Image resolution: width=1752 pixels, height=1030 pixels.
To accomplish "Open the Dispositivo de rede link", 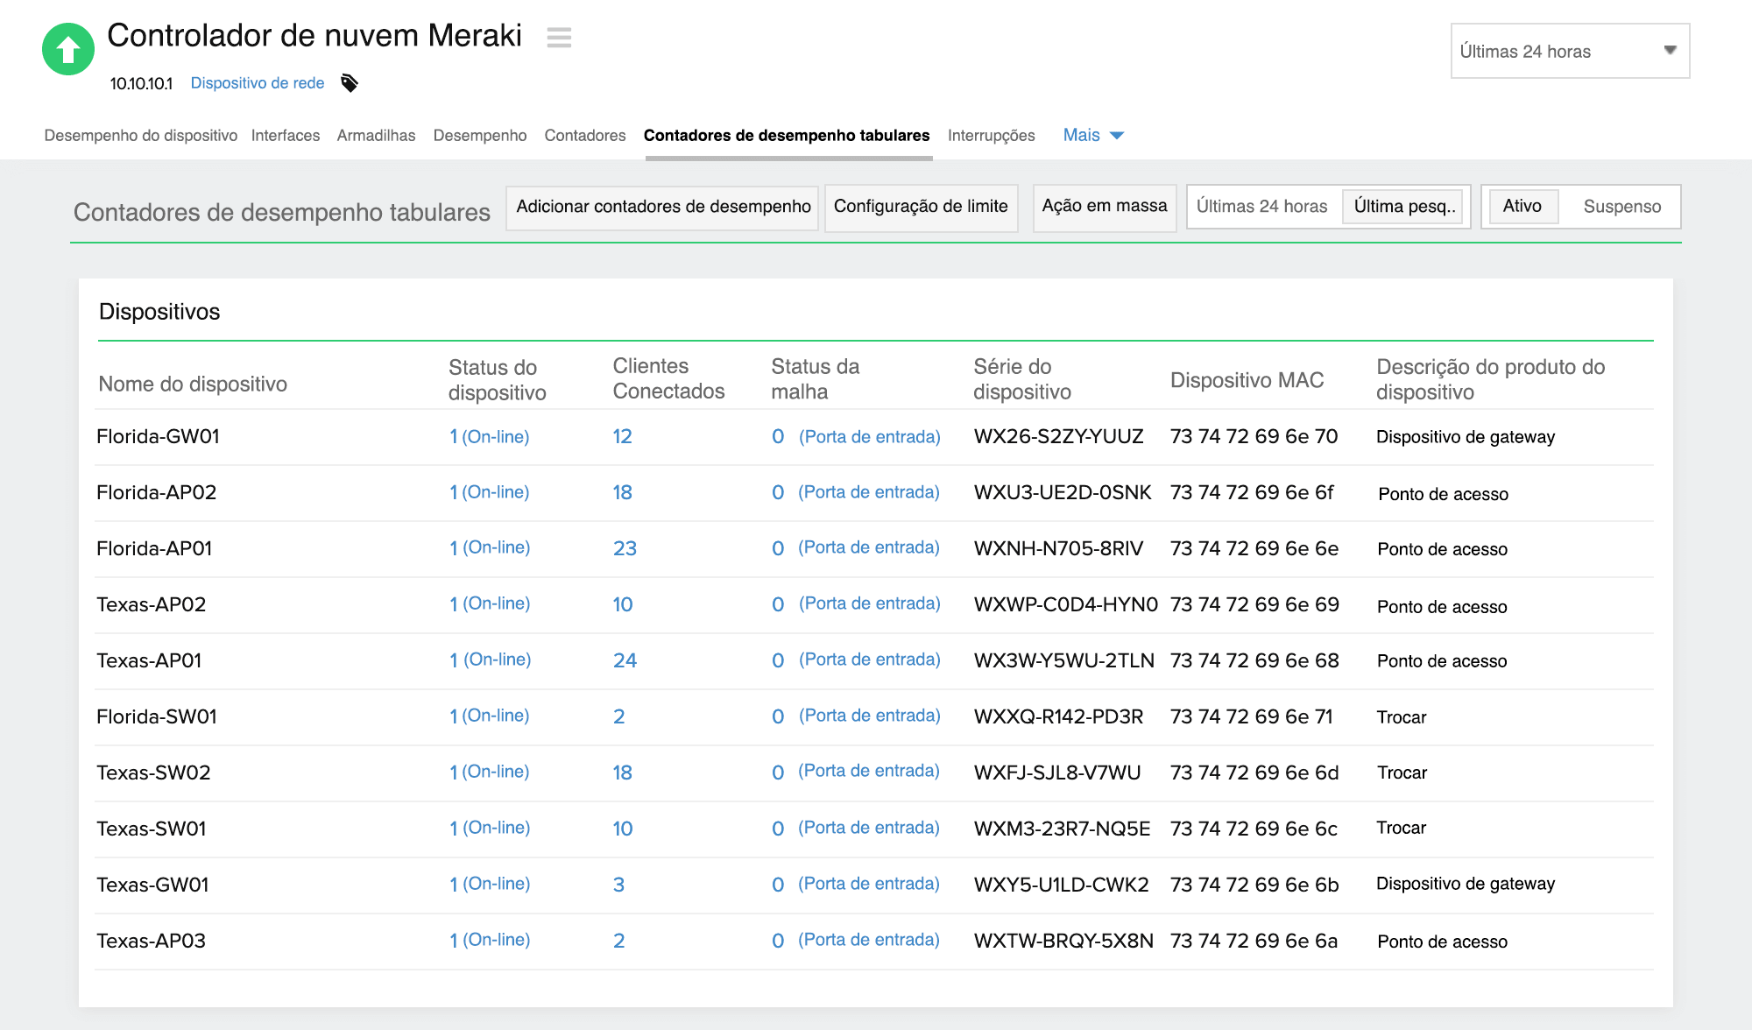I will [x=257, y=82].
